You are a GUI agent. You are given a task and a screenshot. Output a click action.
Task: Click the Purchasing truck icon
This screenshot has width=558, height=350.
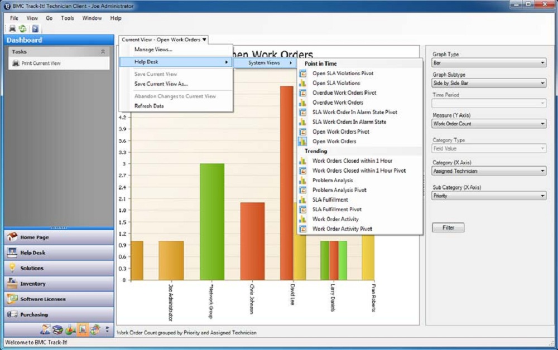click(12, 314)
